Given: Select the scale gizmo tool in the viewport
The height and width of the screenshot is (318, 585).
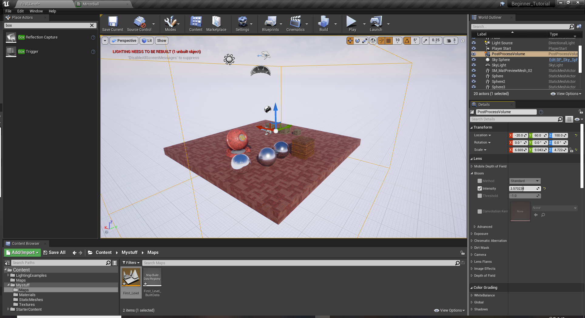Looking at the screenshot, I should (365, 41).
